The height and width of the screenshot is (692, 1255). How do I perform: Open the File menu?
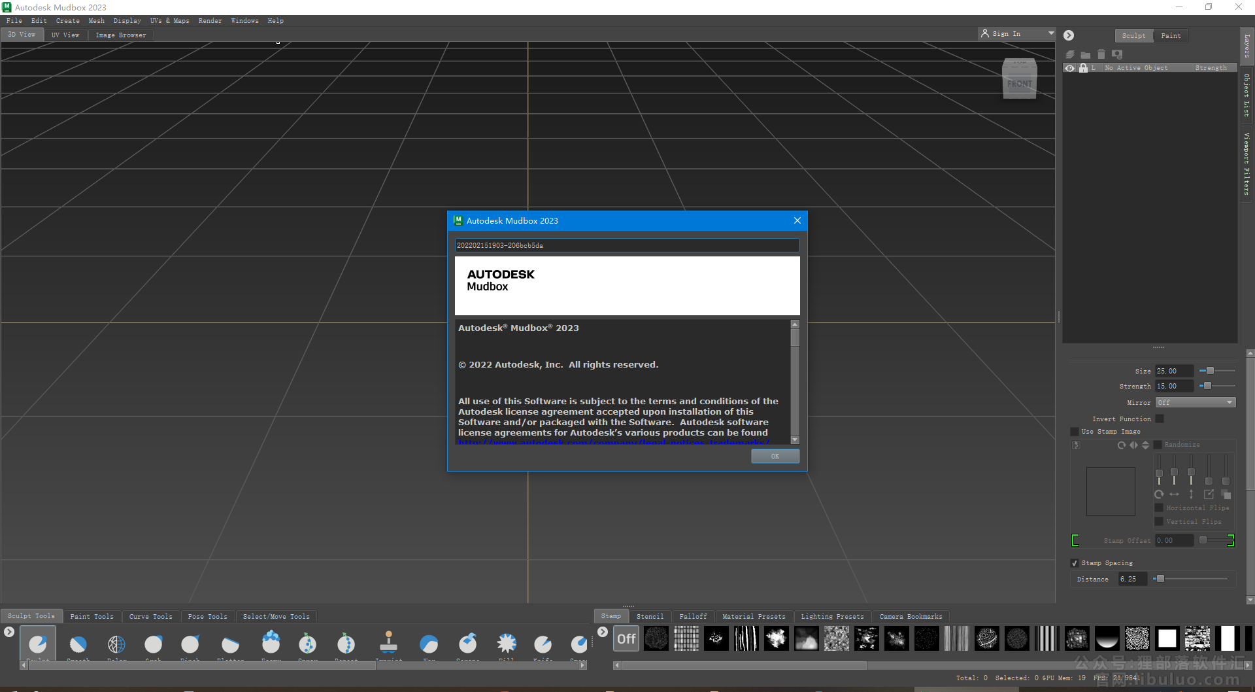coord(14,21)
